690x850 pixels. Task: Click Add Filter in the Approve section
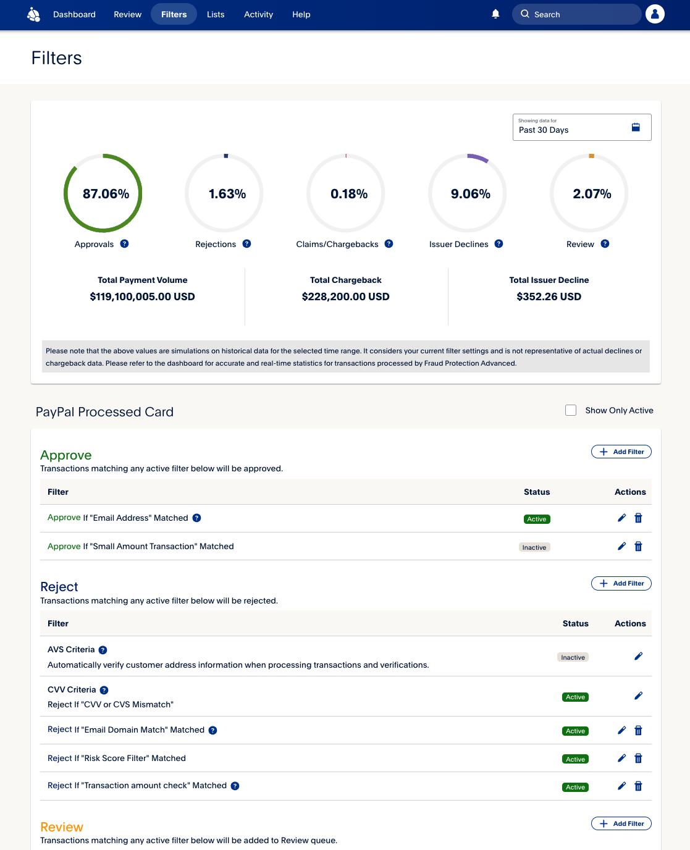[621, 452]
